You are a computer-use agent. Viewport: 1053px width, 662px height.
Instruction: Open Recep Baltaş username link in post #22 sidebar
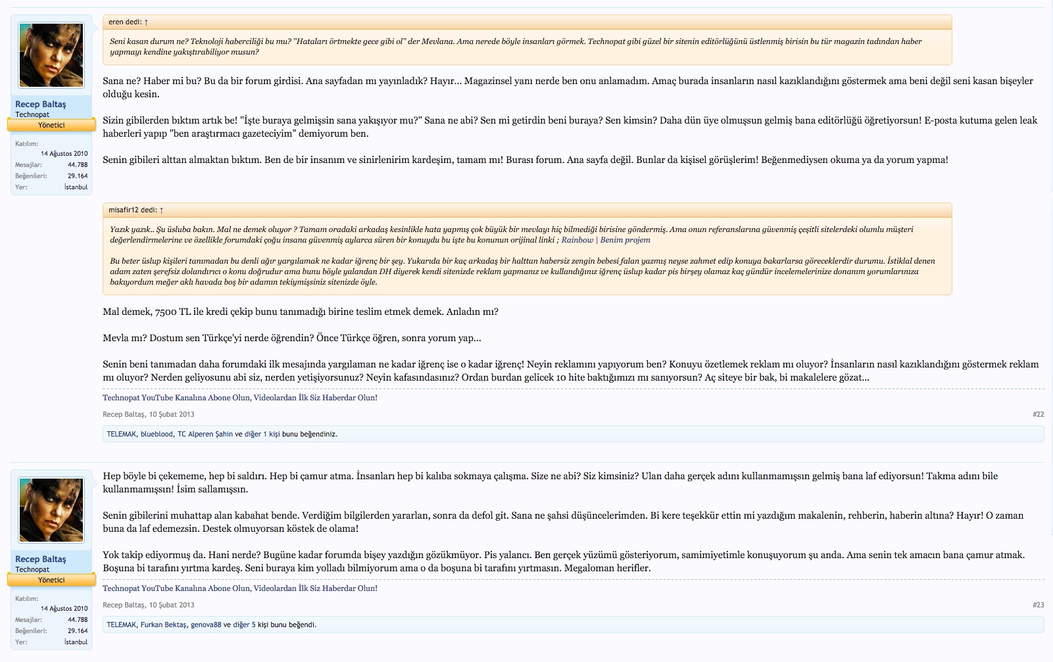(41, 104)
